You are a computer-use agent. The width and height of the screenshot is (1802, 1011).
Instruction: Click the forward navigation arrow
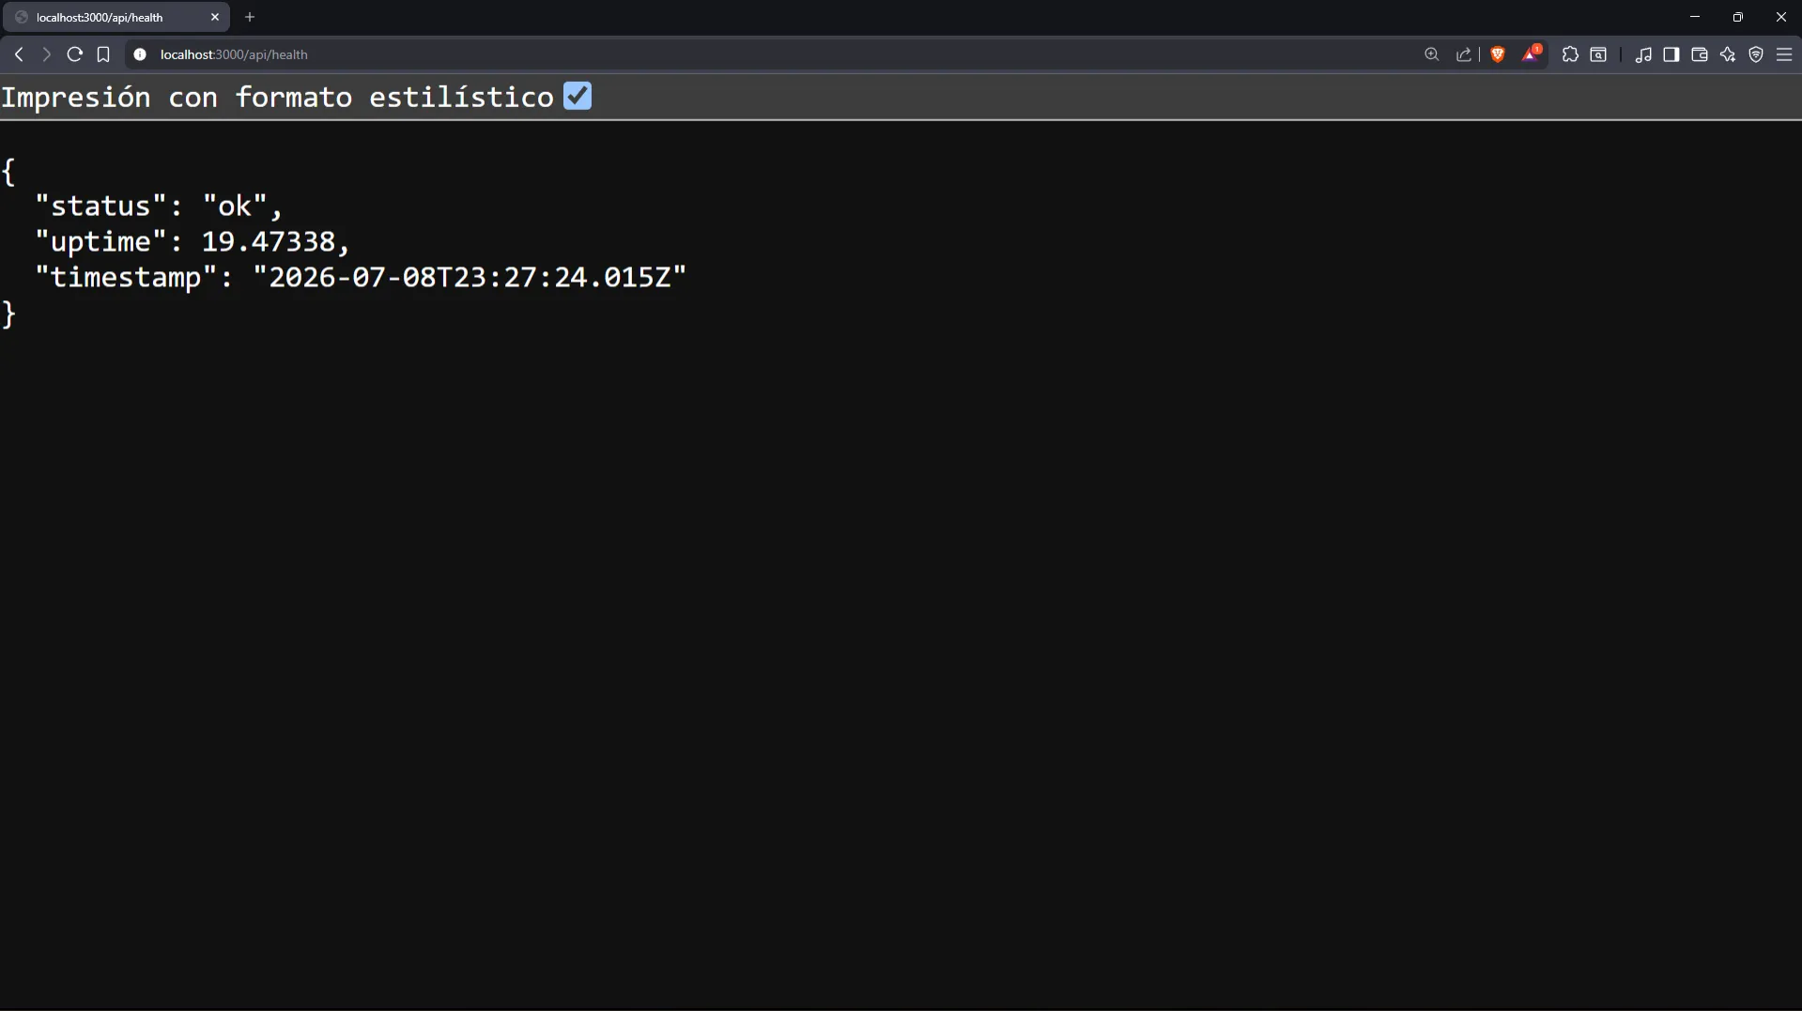[x=46, y=54]
